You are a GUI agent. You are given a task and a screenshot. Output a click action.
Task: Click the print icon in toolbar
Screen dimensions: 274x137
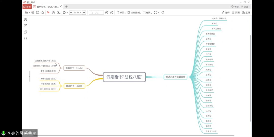coord(32,12)
